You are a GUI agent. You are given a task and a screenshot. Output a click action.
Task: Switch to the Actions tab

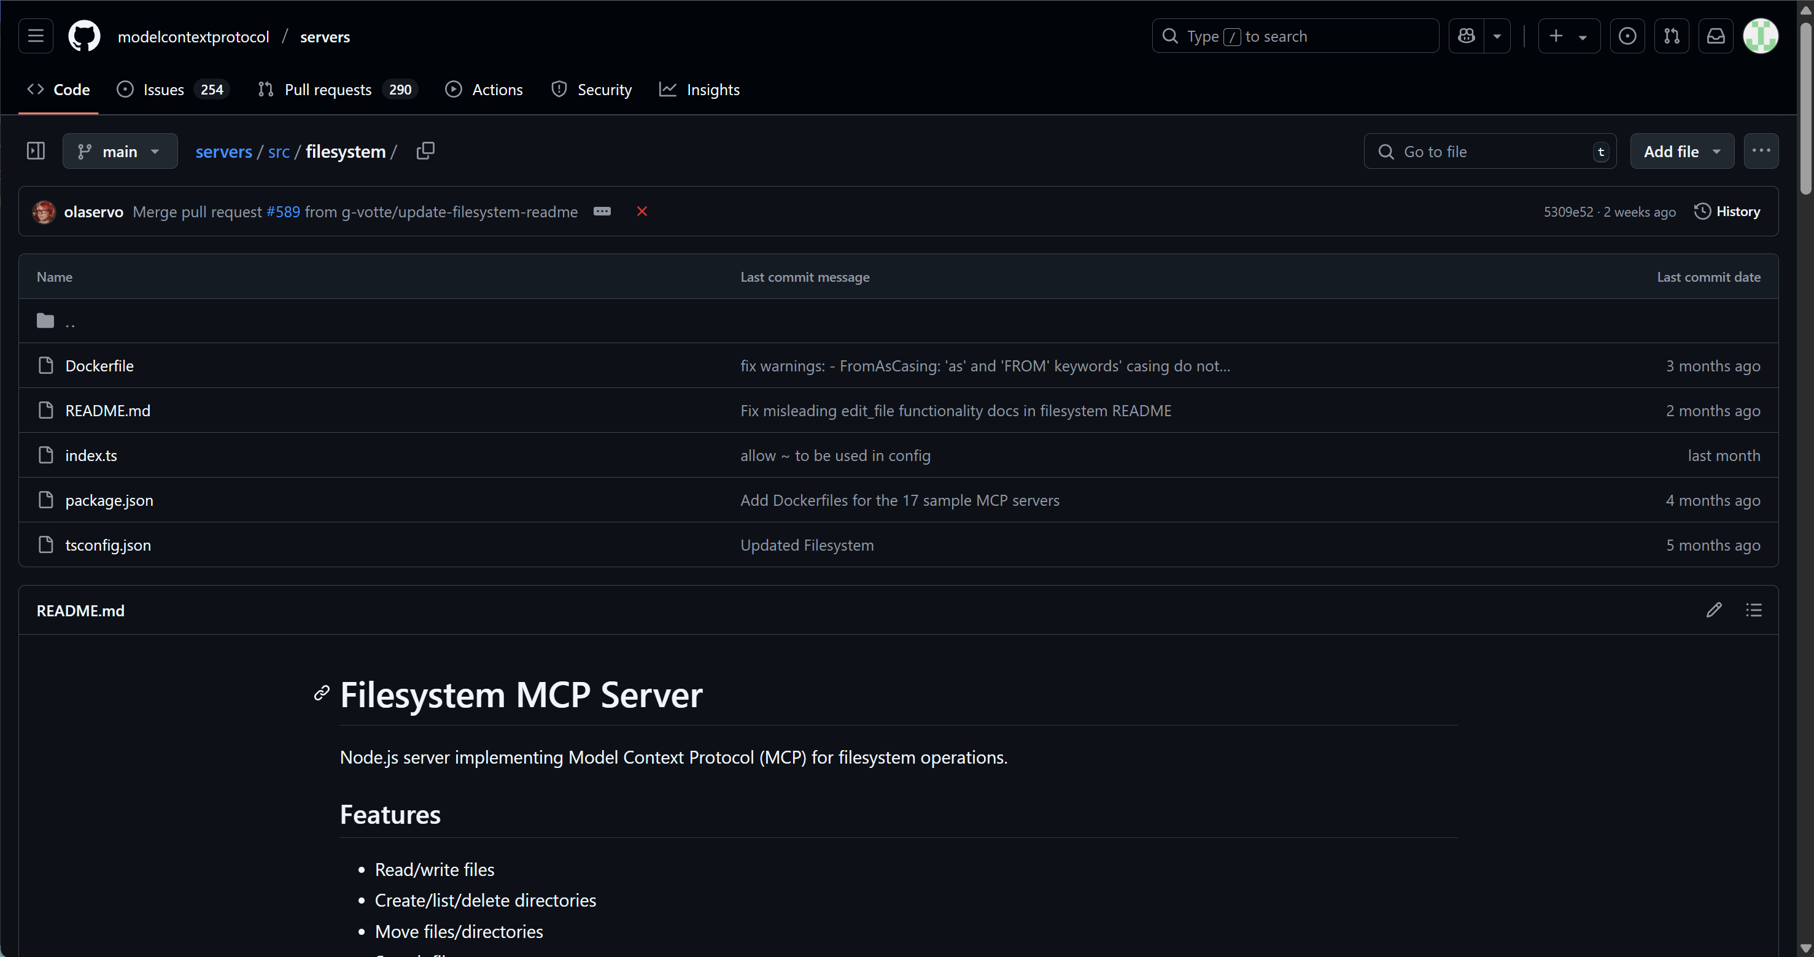tap(484, 90)
